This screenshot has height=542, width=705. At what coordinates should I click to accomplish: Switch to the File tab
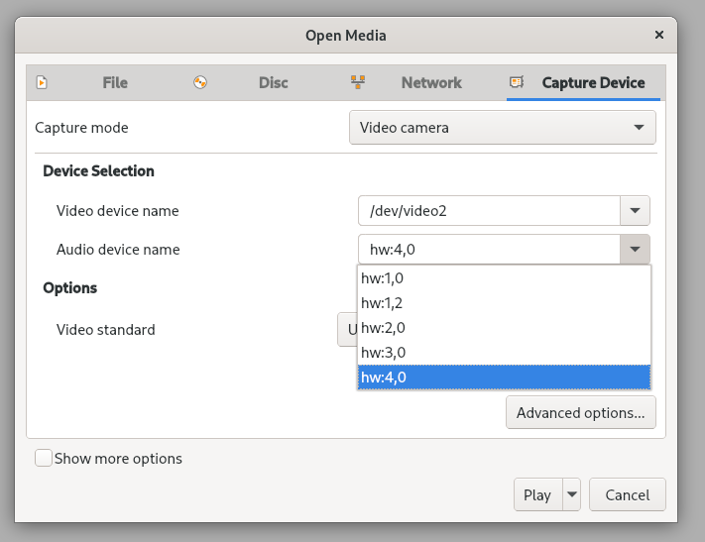point(114,83)
